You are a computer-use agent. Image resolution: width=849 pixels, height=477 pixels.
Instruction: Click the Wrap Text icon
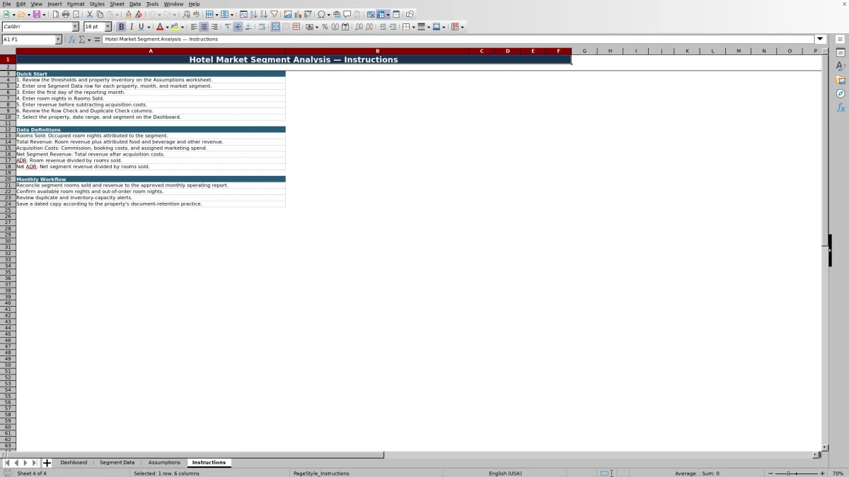point(262,27)
